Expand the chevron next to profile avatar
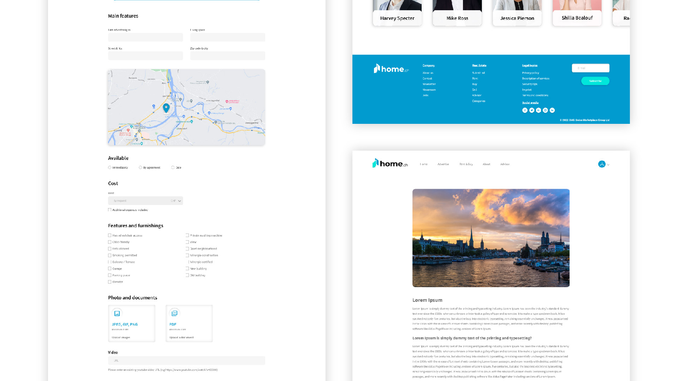Screen dimensions: 678x381 (x=608, y=165)
